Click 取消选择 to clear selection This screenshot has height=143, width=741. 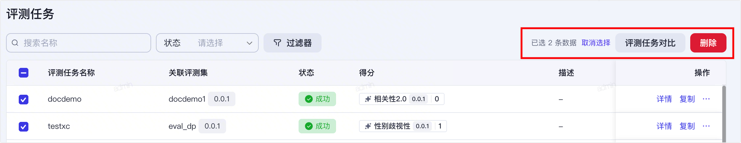click(x=596, y=43)
